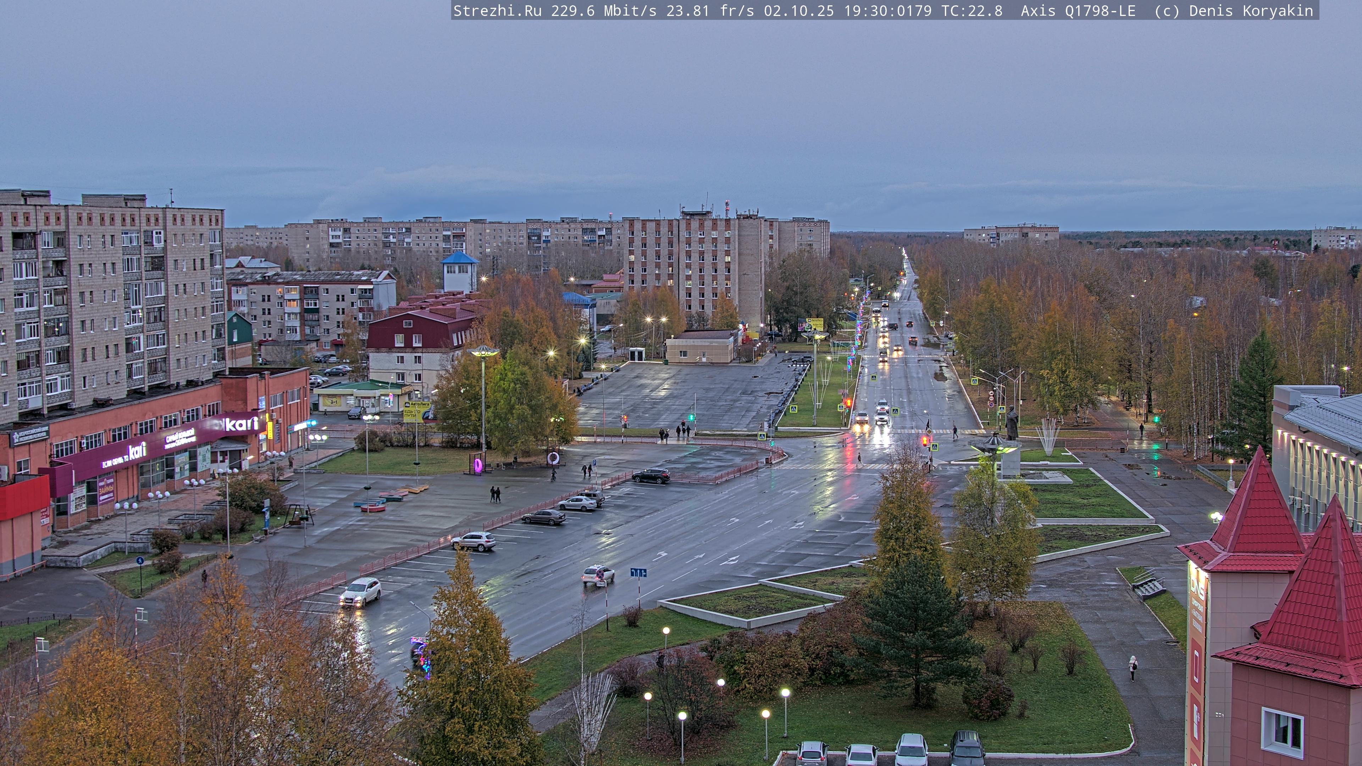Click the Strezhi.Ru text in overlay
The image size is (1362, 766).
(x=497, y=11)
